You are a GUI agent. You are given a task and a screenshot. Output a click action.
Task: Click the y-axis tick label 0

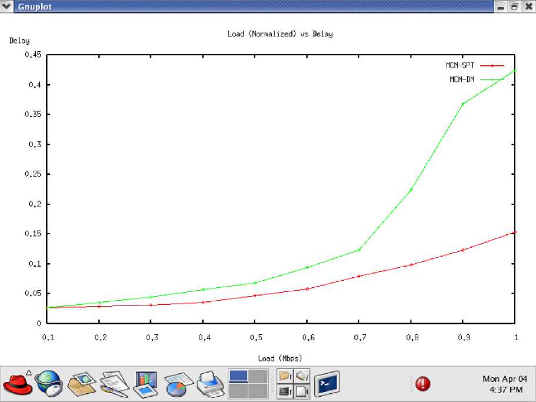(39, 323)
